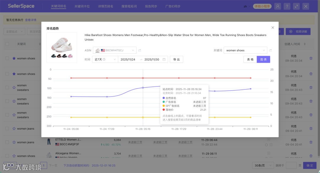The width and height of the screenshot is (320, 173).
Task: Check the first women shoes row checkbox
Action: click(7, 58)
